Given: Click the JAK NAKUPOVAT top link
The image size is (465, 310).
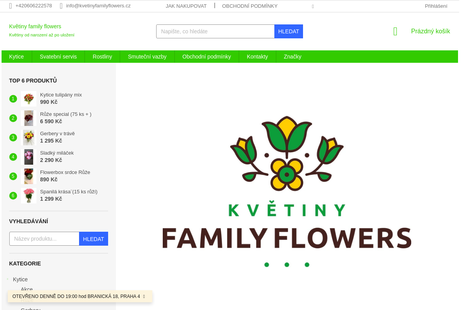Looking at the screenshot, I should point(186,6).
